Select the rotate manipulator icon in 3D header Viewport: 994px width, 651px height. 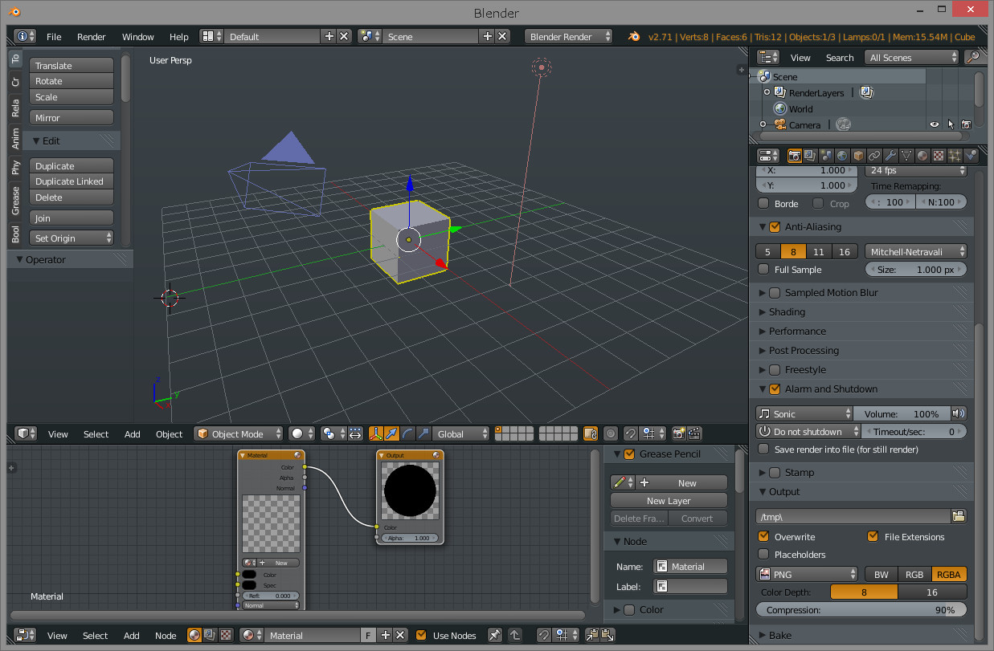click(x=407, y=433)
